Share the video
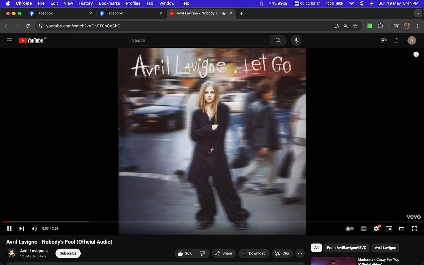424x265 pixels. click(224, 253)
